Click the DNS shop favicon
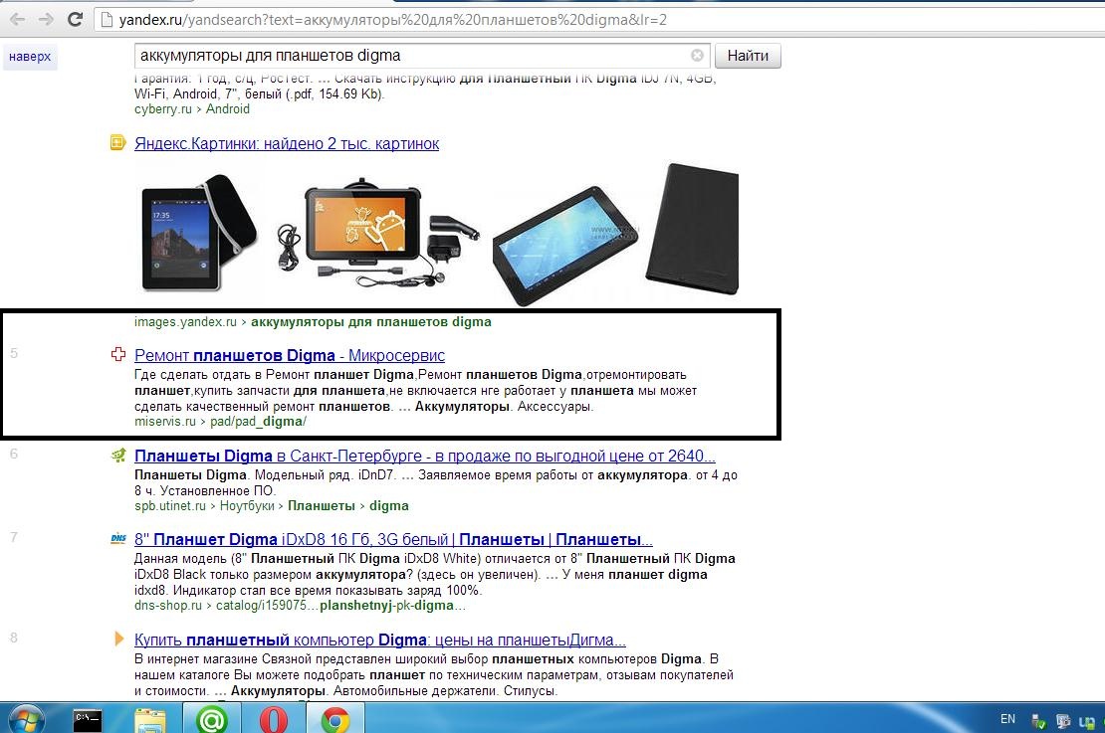1105x733 pixels. (x=118, y=539)
